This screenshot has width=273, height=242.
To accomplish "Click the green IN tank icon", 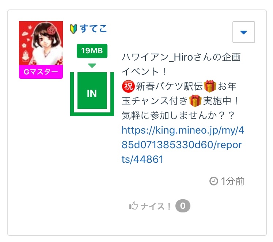I will pyautogui.click(x=92, y=94).
